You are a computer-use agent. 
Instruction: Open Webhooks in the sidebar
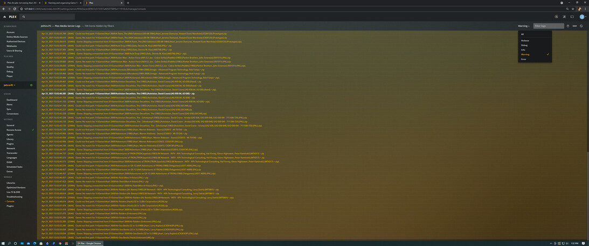(12, 46)
